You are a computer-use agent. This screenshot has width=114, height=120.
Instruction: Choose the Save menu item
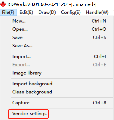(x=62, y=38)
